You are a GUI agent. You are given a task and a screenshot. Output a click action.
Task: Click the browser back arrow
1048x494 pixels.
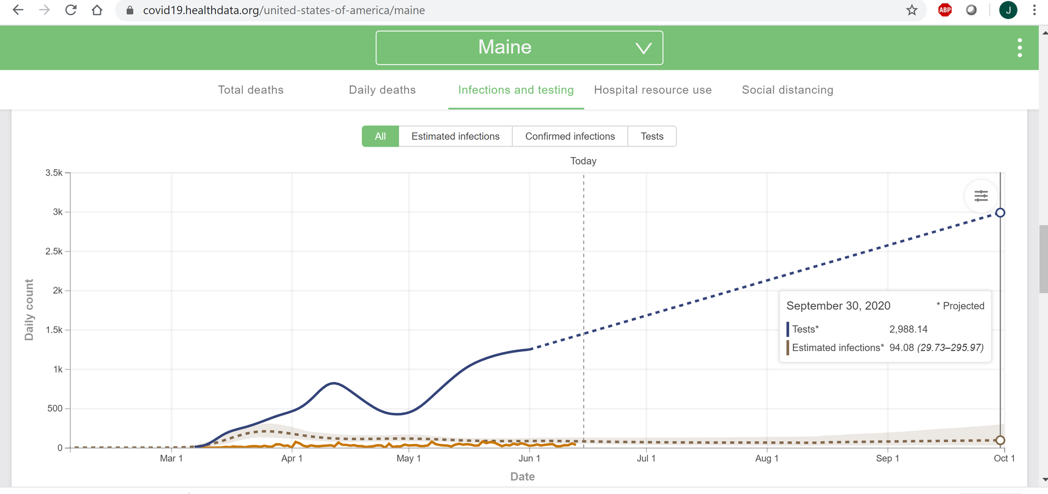(x=18, y=10)
